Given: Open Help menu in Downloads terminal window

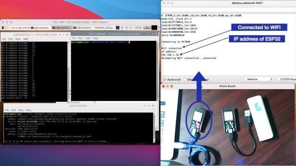Looking at the screenshot, I should [x=96, y=38].
